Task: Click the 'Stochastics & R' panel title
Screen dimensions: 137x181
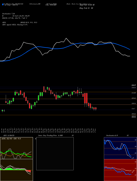Action: tap(112, 135)
